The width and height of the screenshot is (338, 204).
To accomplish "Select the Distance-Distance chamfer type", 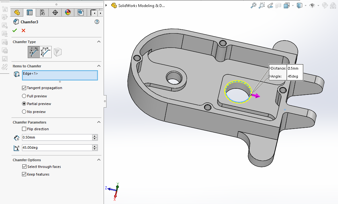I will click(46, 52).
